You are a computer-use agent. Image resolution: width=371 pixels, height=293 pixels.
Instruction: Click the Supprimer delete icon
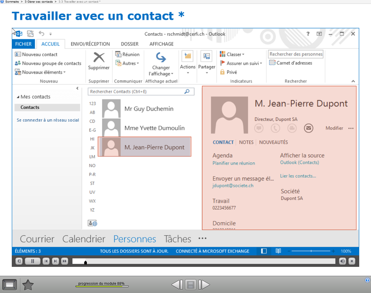pos(99,57)
